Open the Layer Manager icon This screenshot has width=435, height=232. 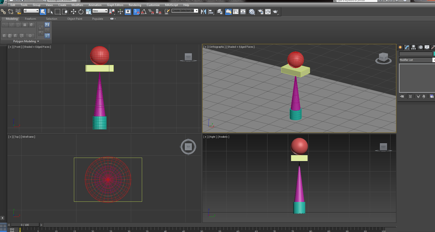[220, 11]
